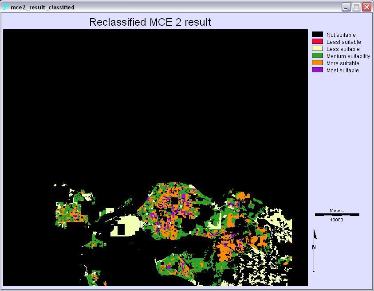
Task: Minimize the mce2_result_classified map window
Action: point(346,7)
